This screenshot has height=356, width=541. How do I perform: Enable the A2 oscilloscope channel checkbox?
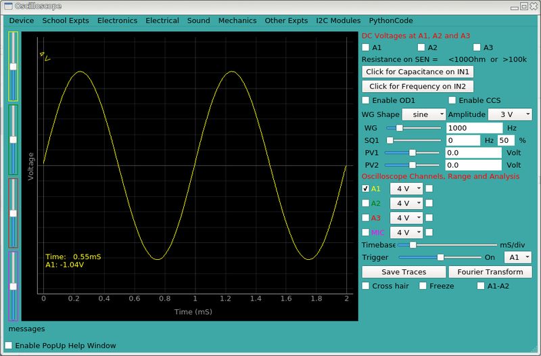click(366, 203)
